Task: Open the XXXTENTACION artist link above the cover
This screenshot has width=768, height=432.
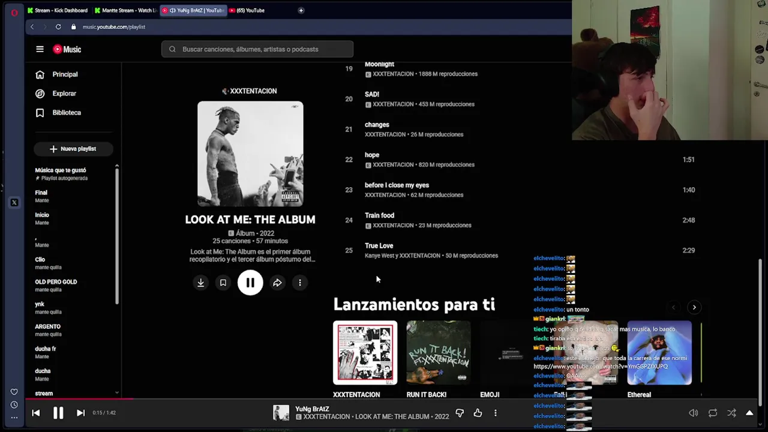Action: click(250, 91)
